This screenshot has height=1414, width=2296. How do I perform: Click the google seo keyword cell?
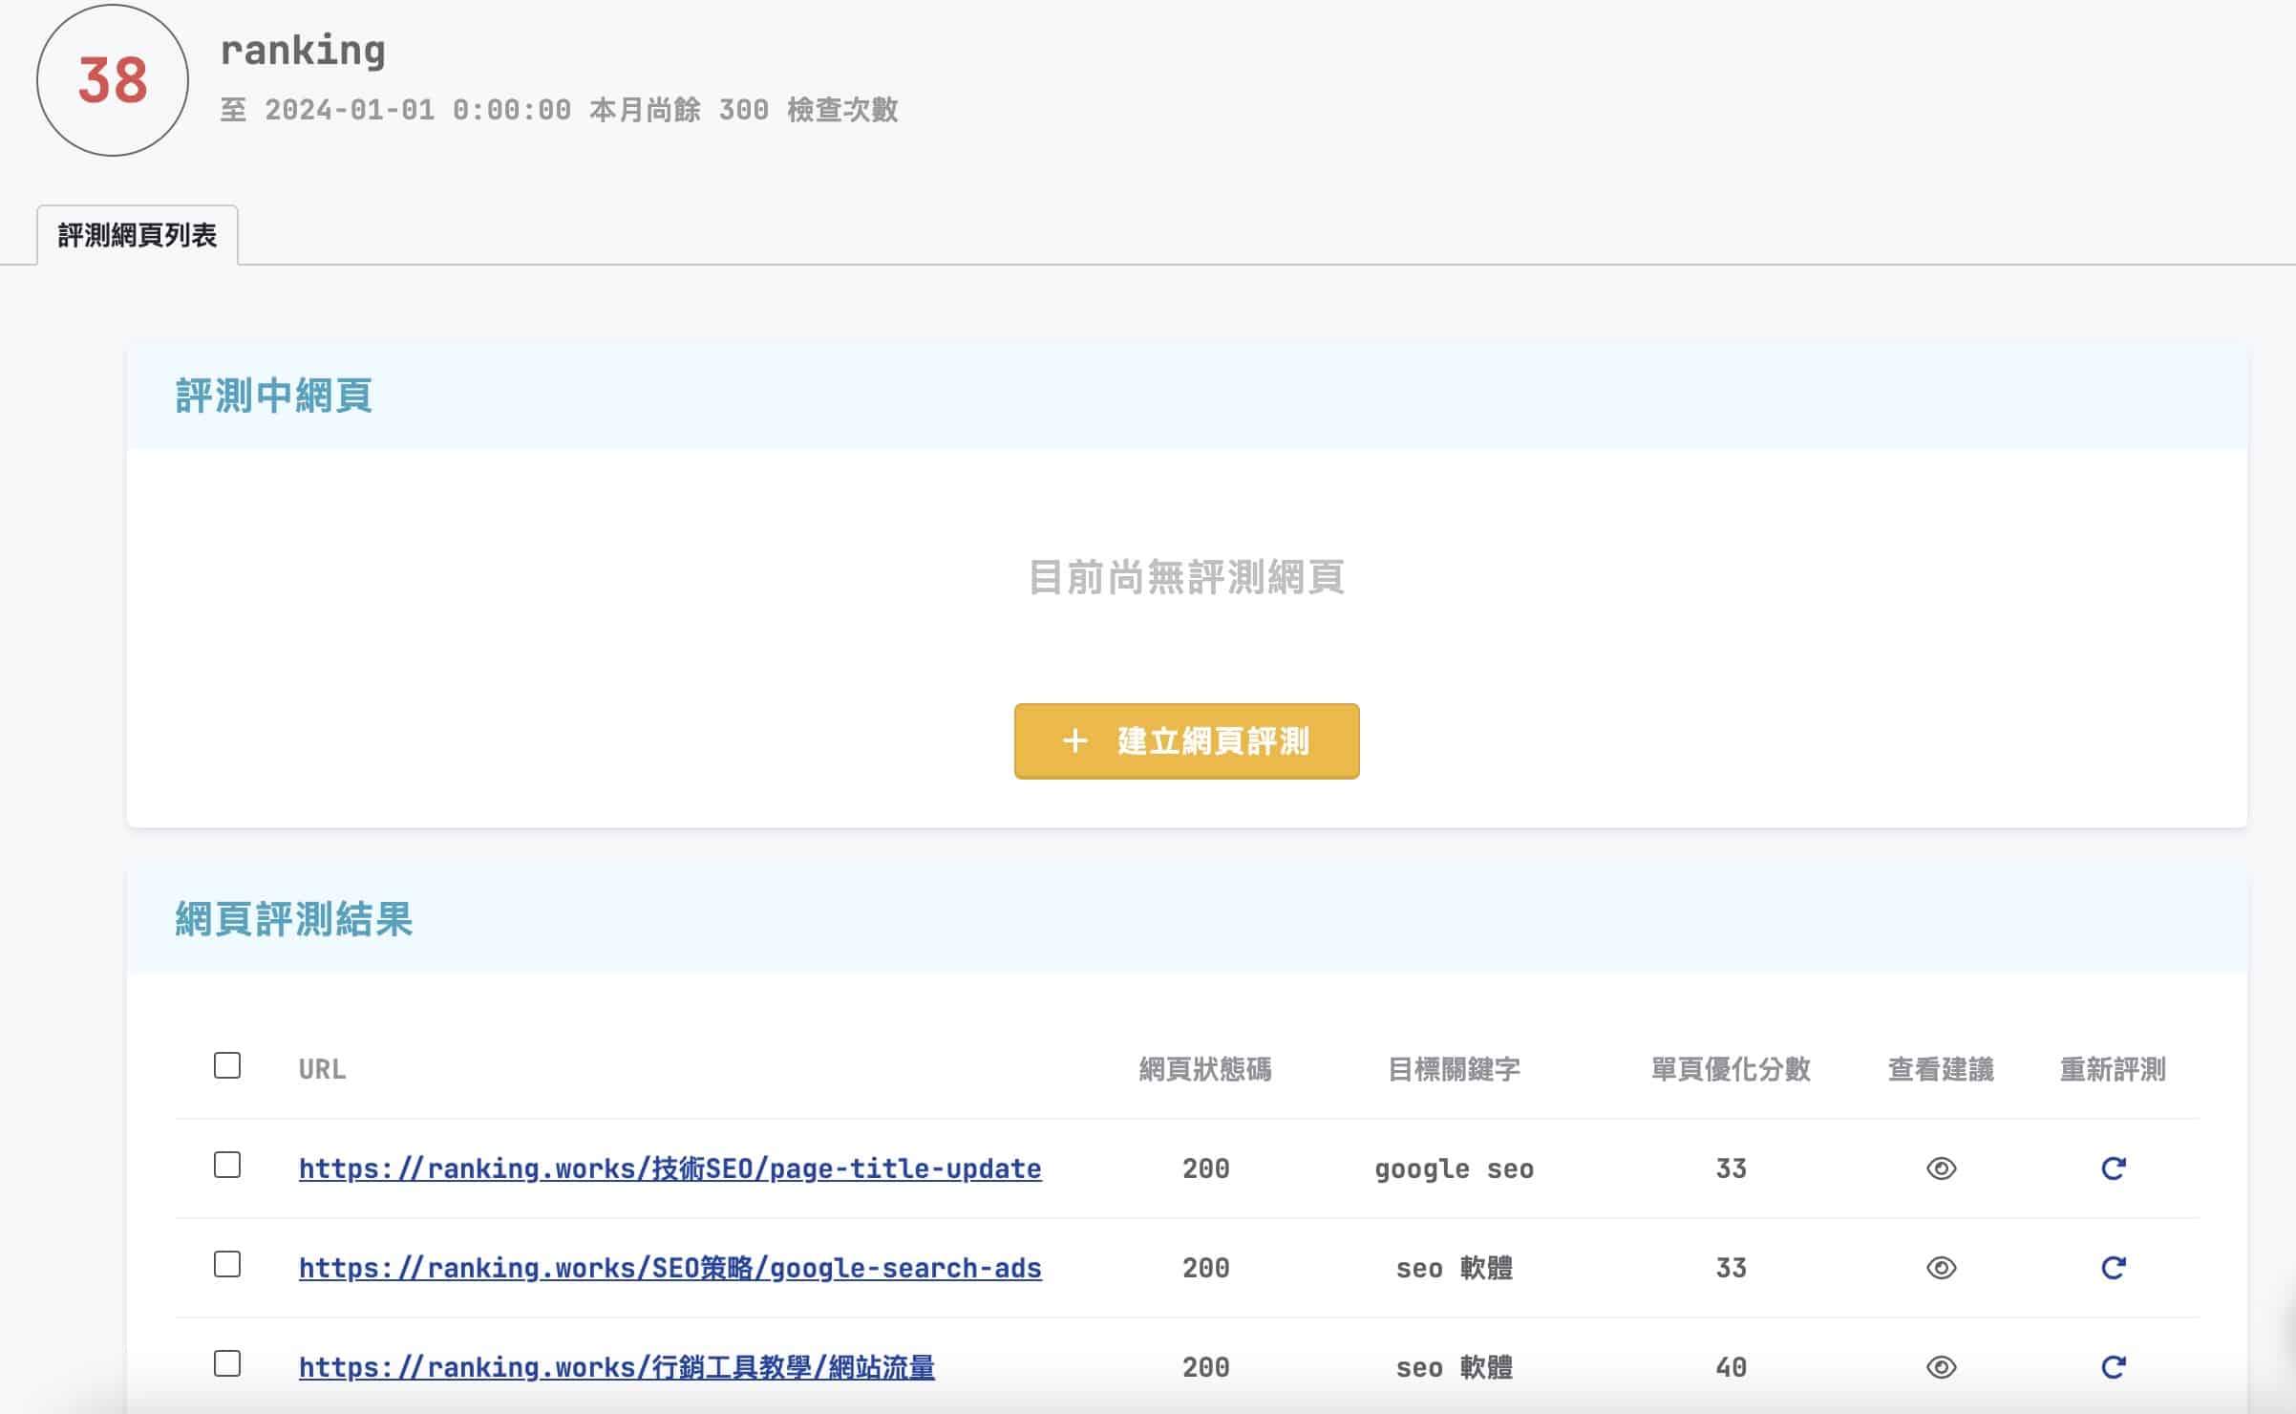1454,1168
